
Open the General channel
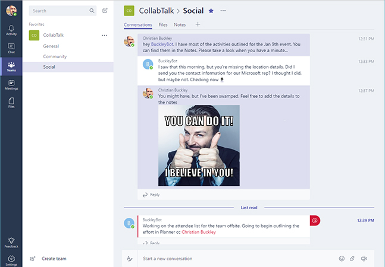coord(51,46)
